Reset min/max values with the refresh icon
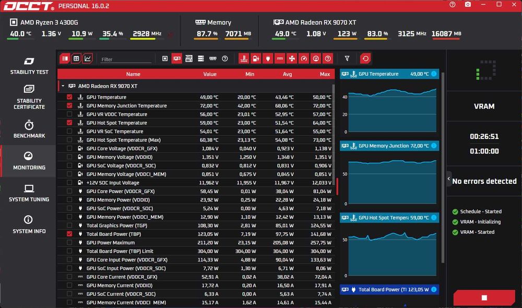 point(365,58)
